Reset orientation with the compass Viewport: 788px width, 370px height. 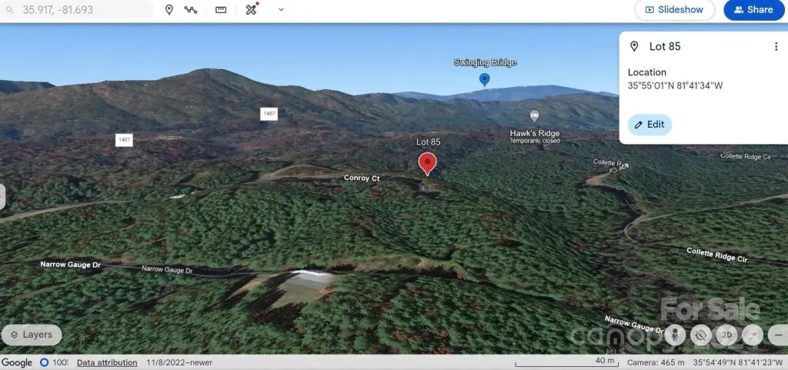[753, 335]
